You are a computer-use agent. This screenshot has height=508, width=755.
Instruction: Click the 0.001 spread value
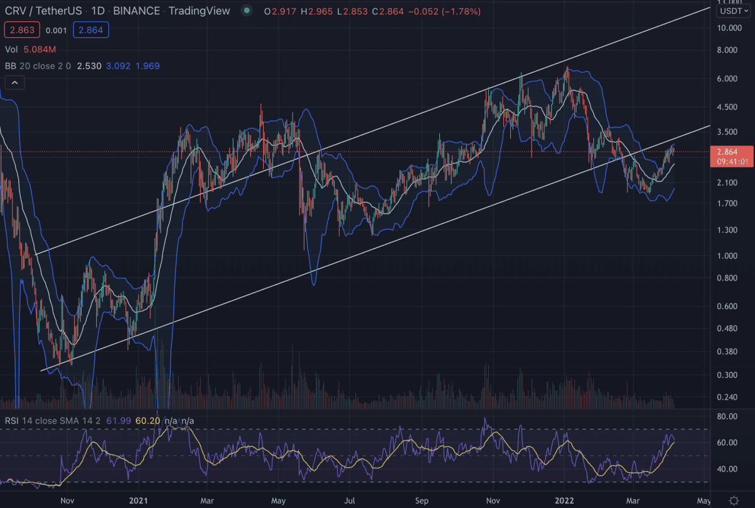coord(57,30)
